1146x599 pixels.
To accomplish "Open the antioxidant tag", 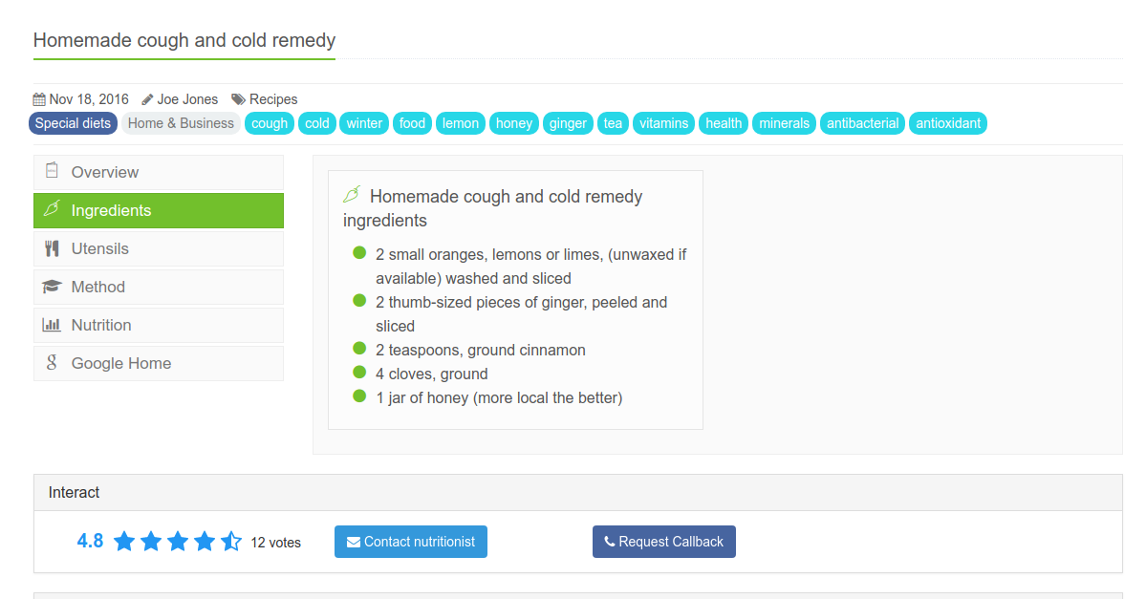I will [948, 123].
